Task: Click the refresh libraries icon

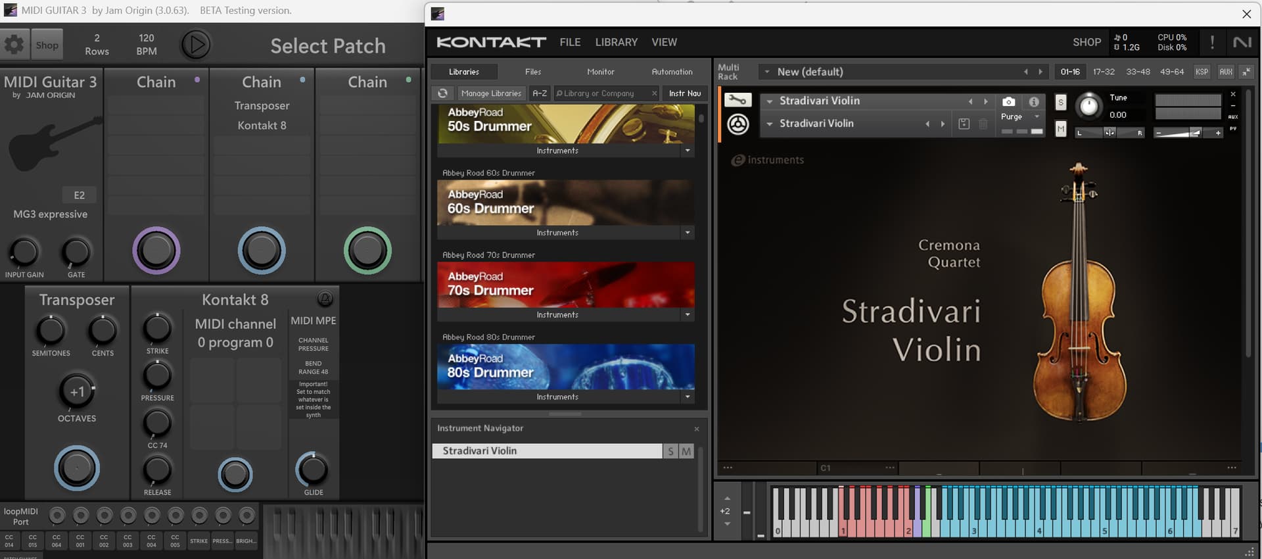Action: pyautogui.click(x=443, y=93)
